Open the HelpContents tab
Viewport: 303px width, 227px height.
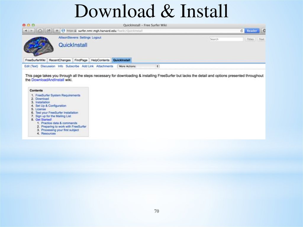pyautogui.click(x=100, y=60)
